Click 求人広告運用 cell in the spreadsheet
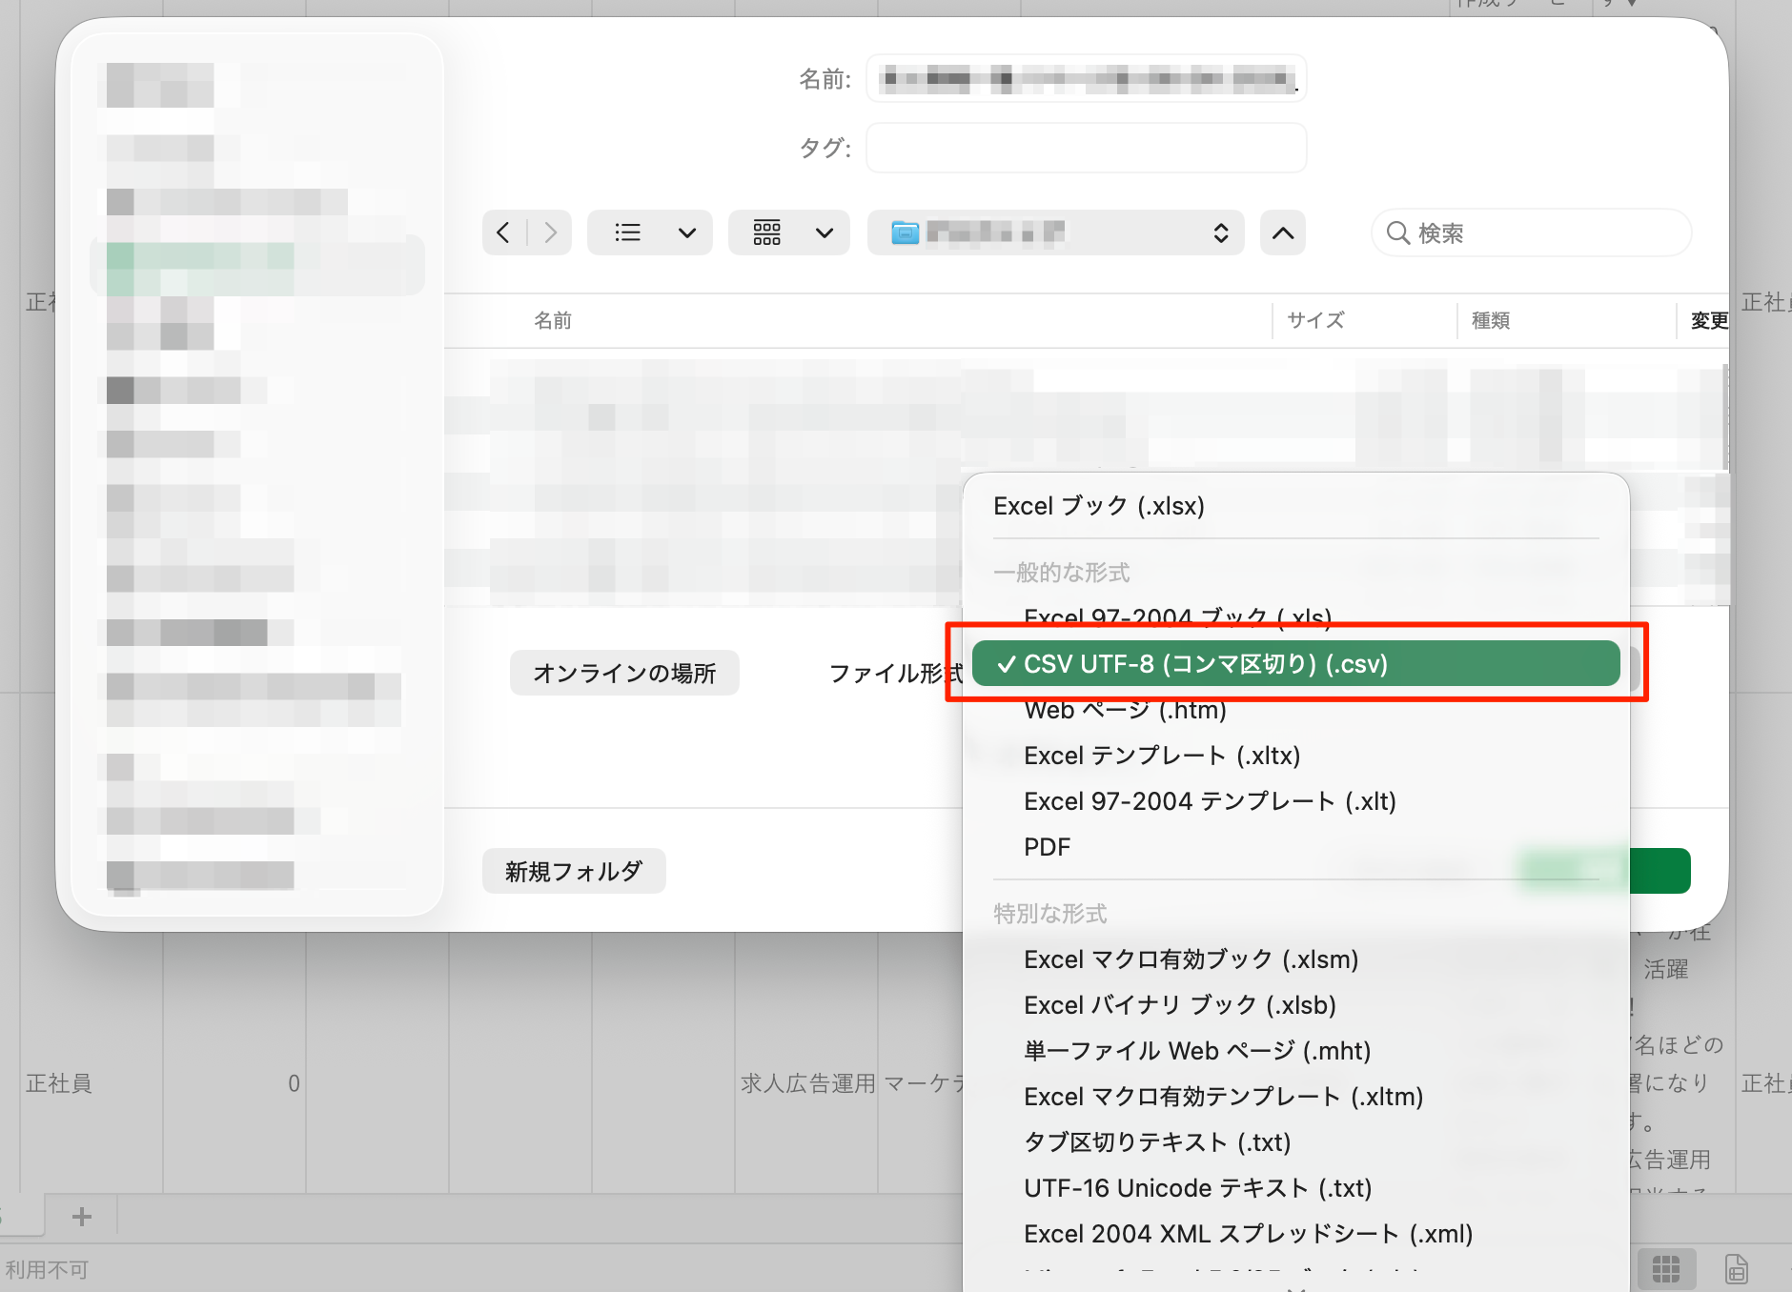This screenshot has width=1792, height=1292. 808,1083
